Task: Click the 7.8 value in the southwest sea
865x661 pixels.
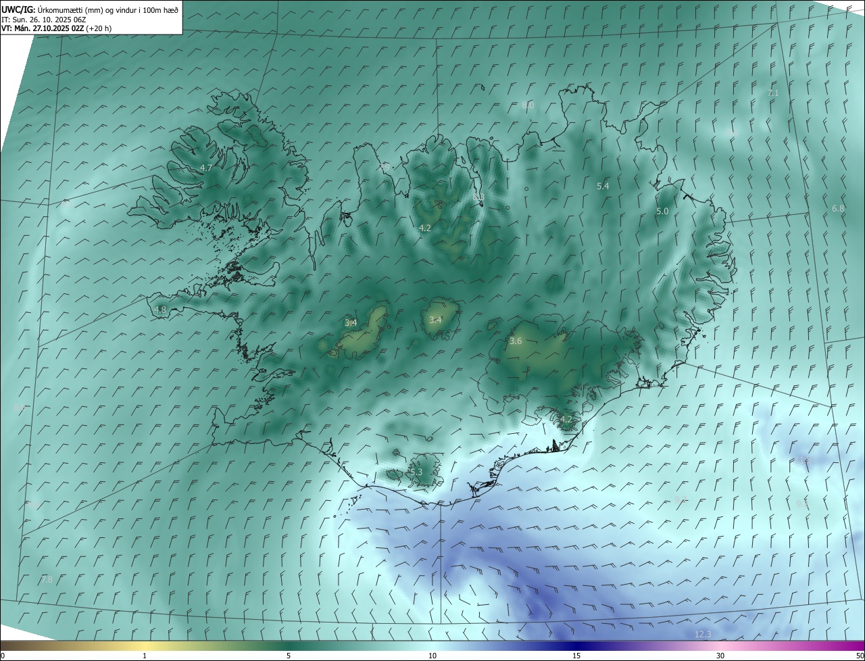Action: (x=47, y=579)
